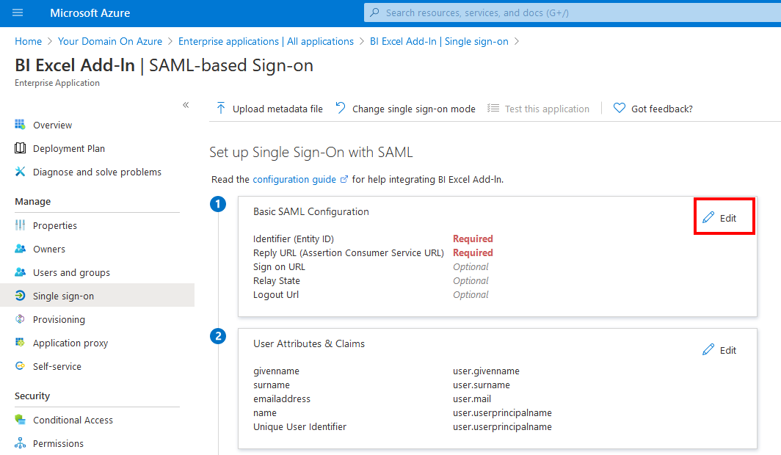Image resolution: width=781 pixels, height=455 pixels.
Task: Click the chevron after Home breadcrumb
Action: tap(50, 41)
